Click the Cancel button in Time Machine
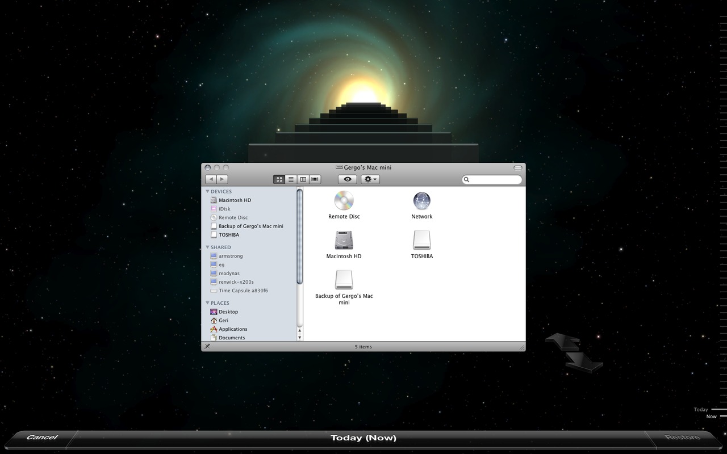 point(42,437)
